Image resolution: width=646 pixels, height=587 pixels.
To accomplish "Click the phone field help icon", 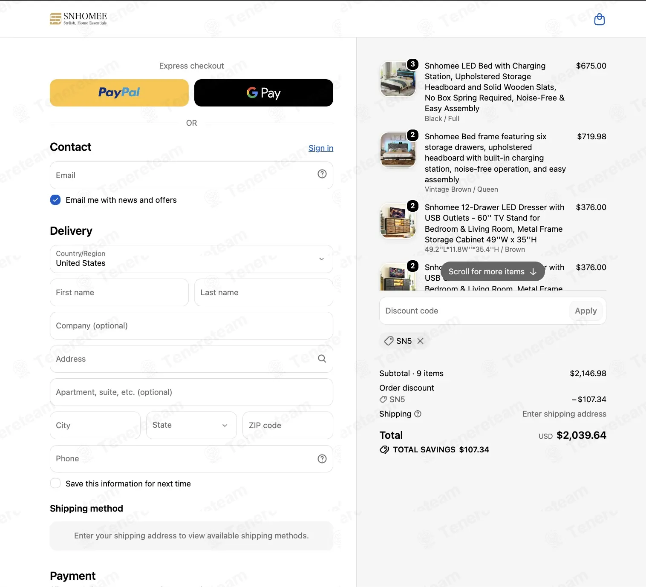I will click(322, 459).
